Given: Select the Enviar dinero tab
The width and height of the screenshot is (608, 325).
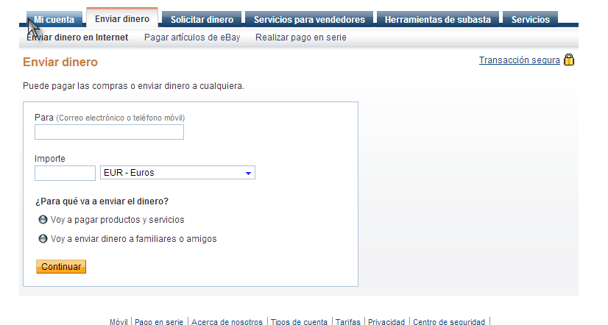Looking at the screenshot, I should coord(122,18).
